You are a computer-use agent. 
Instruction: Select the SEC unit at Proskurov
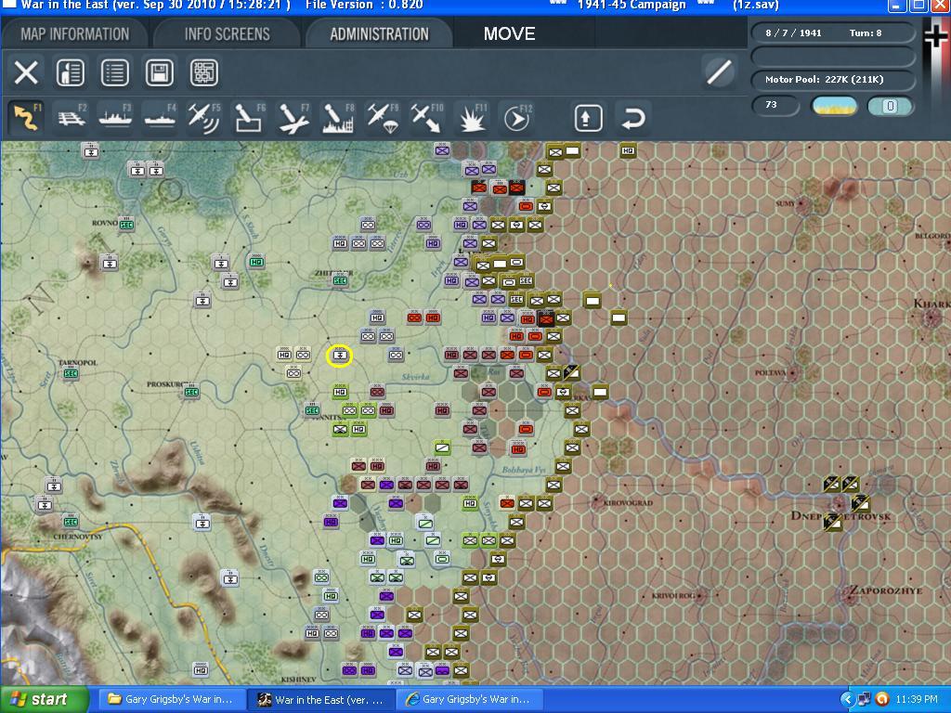click(191, 393)
